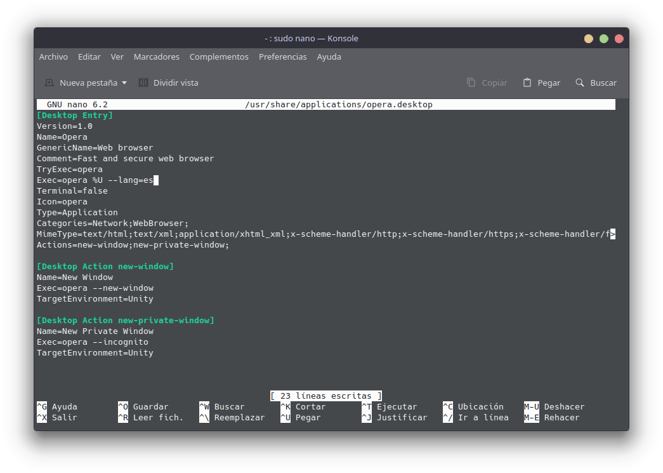Click the Buscar magnifier icon
Viewport: 663px width, 473px height.
580,83
